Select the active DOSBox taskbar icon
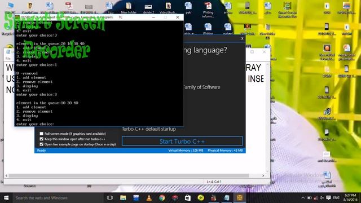The image size is (361, 203). [239, 198]
